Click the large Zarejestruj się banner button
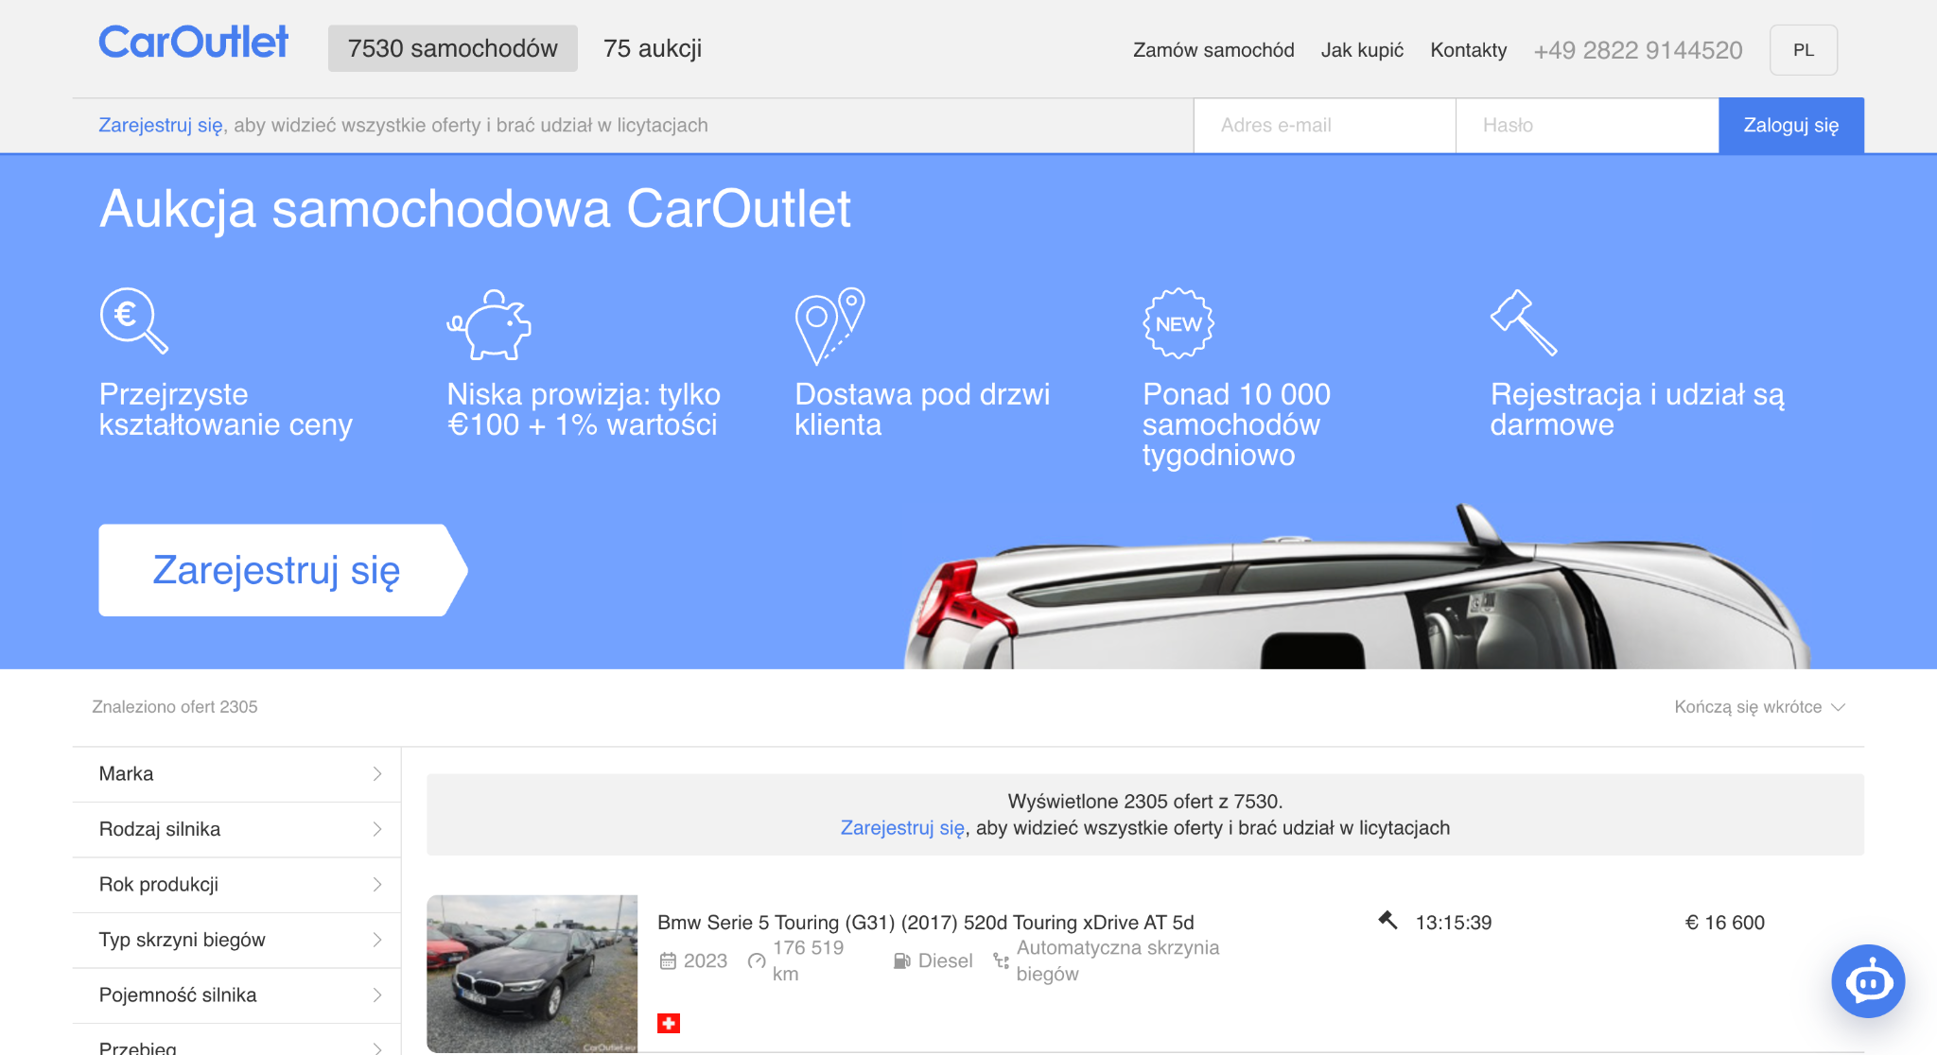Image resolution: width=1937 pixels, height=1055 pixels. pyautogui.click(x=283, y=570)
